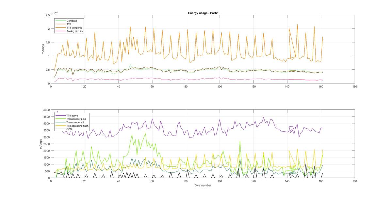The height and width of the screenshot is (200, 392).
Task: Click the 80 x-axis tick on lower plot
Action: click(186, 181)
